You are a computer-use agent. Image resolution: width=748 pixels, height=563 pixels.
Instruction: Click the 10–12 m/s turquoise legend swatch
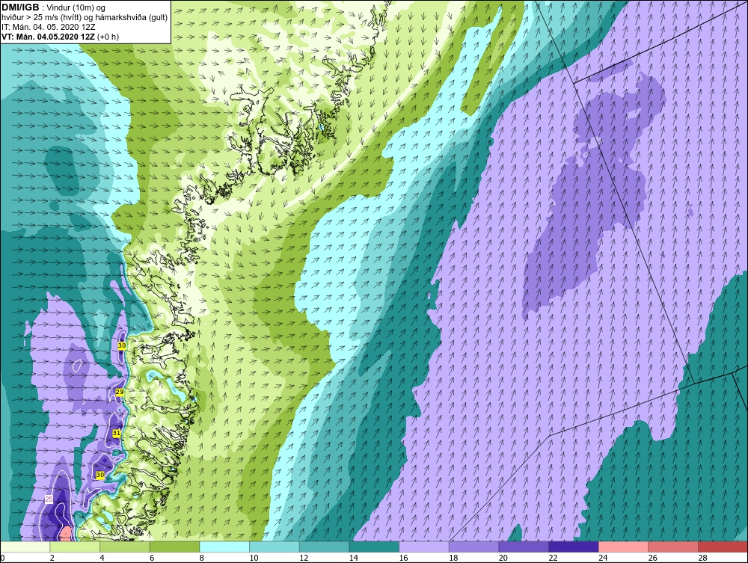(275, 547)
